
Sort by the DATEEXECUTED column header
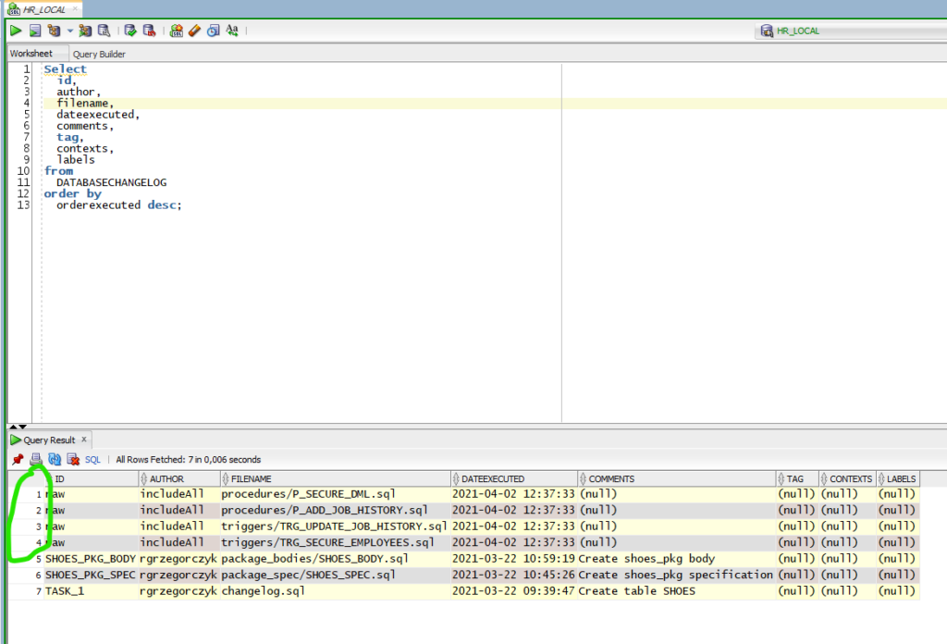tap(514, 478)
